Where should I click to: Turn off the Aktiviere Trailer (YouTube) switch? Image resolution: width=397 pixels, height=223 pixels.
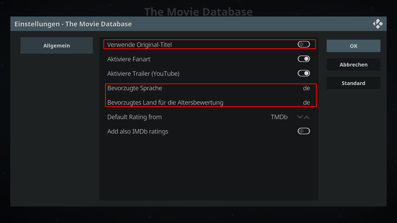point(304,74)
